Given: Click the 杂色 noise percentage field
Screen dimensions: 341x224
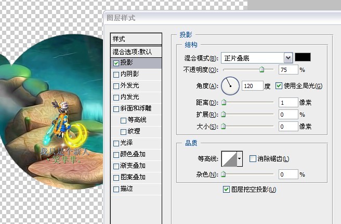Looking at the screenshot, I should tap(287, 174).
